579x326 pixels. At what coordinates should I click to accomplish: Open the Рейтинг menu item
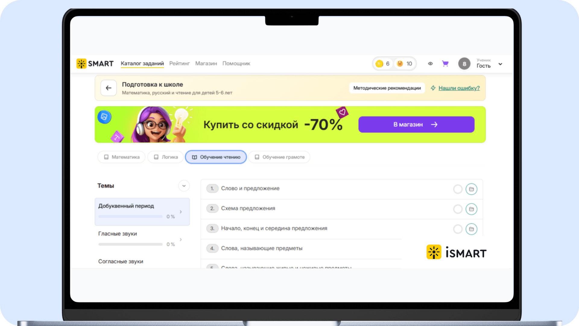[x=179, y=63]
